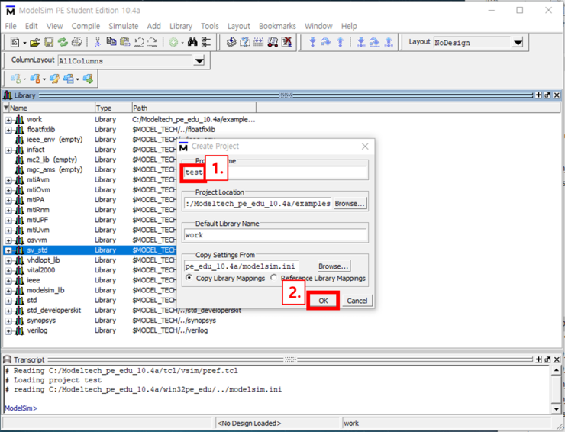565x432 pixels.
Task: Click the Copy Settings From path field
Action: point(241,266)
